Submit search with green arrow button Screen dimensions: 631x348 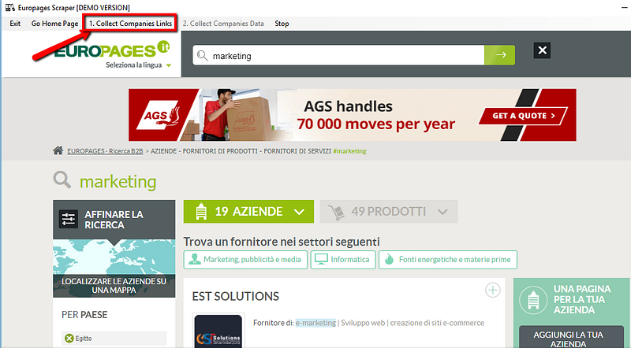tap(500, 55)
